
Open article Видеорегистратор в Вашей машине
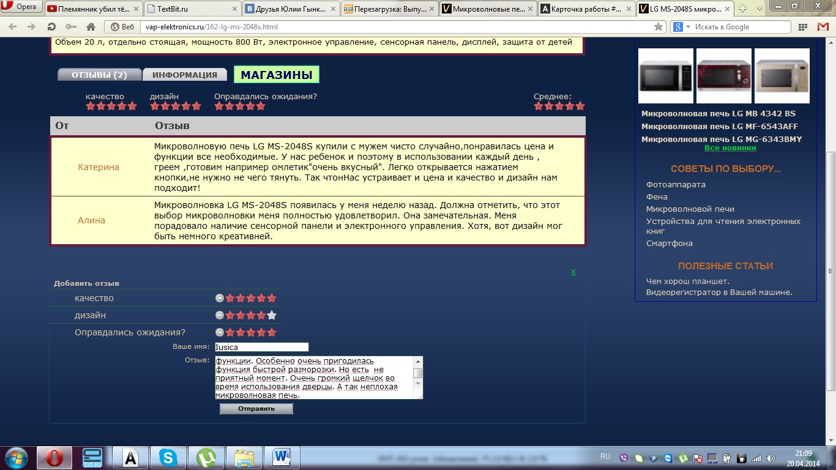click(719, 292)
